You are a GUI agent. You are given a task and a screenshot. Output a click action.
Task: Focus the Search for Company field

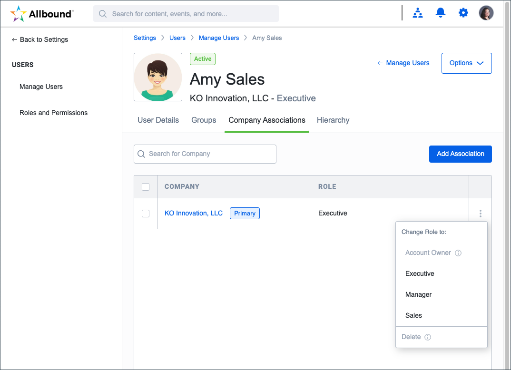tap(205, 154)
